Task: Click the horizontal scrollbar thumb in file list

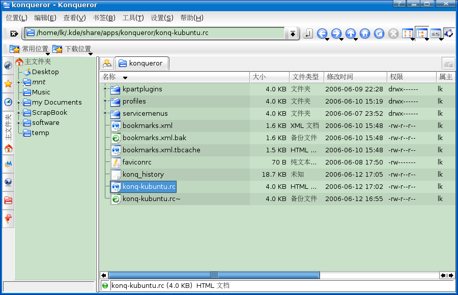Action: pyautogui.click(x=214, y=275)
